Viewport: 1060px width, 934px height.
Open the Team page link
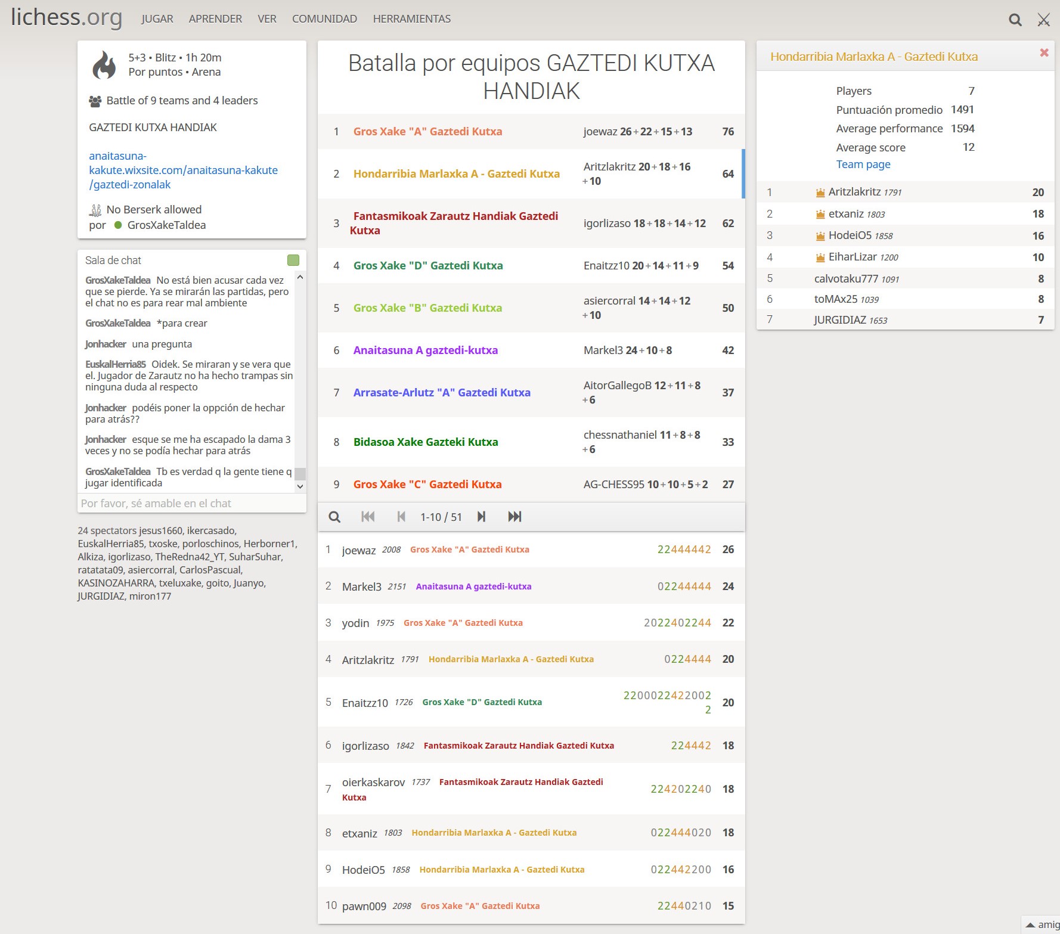(863, 165)
